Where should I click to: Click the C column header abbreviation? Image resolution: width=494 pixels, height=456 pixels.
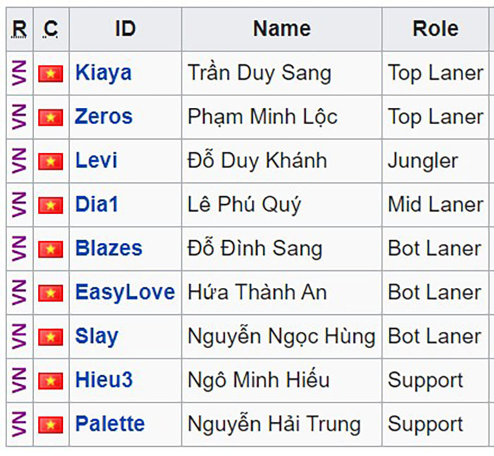tap(50, 29)
